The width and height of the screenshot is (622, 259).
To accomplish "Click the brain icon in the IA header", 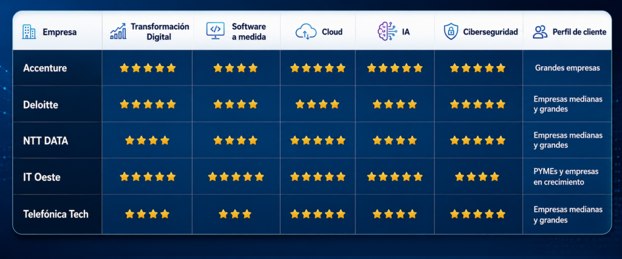I will coord(386,32).
